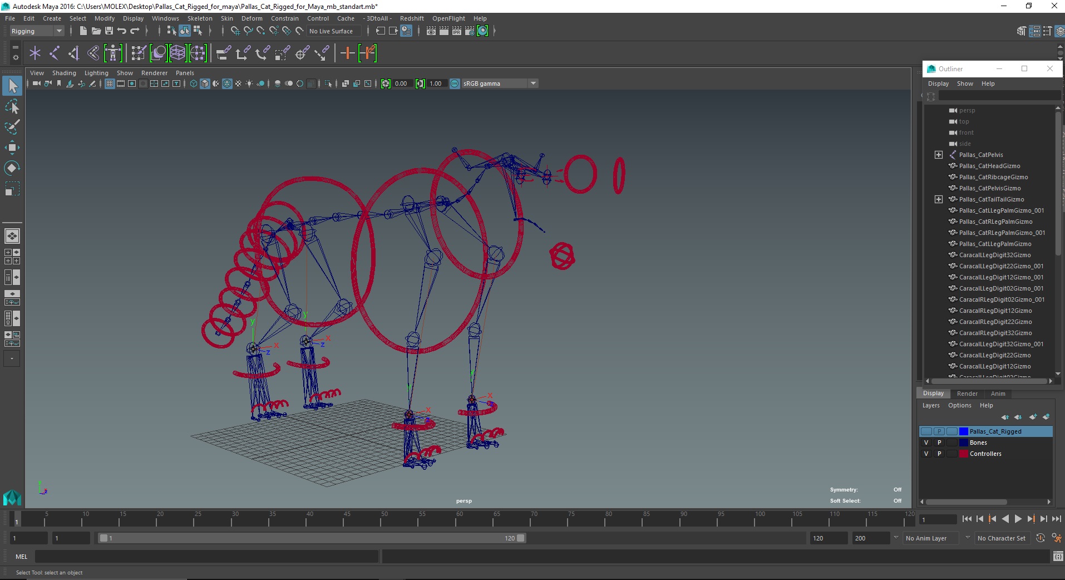The height and width of the screenshot is (580, 1065).
Task: Toggle visibility V of the Bones layer
Action: [x=926, y=443]
